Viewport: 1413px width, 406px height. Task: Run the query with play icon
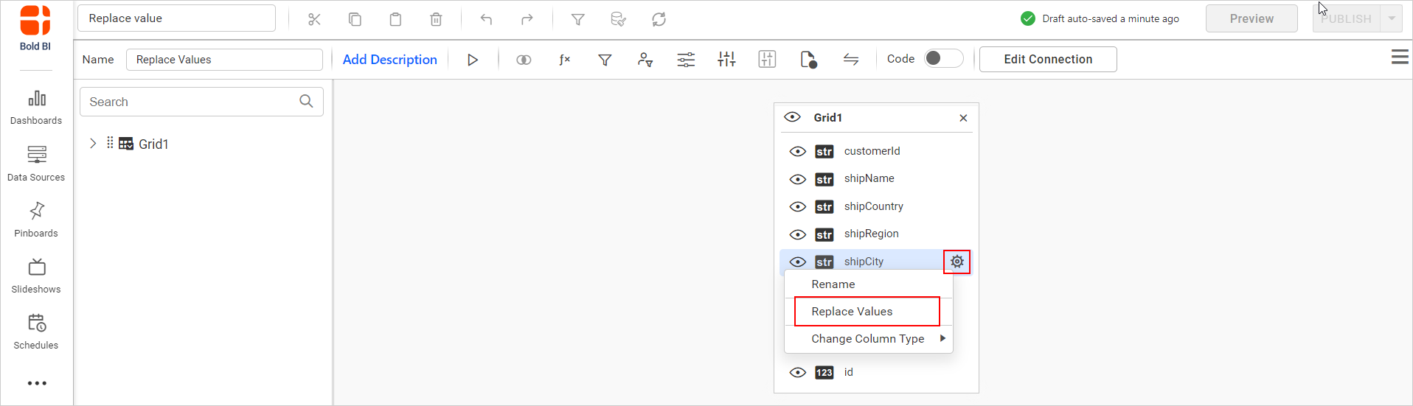tap(473, 60)
